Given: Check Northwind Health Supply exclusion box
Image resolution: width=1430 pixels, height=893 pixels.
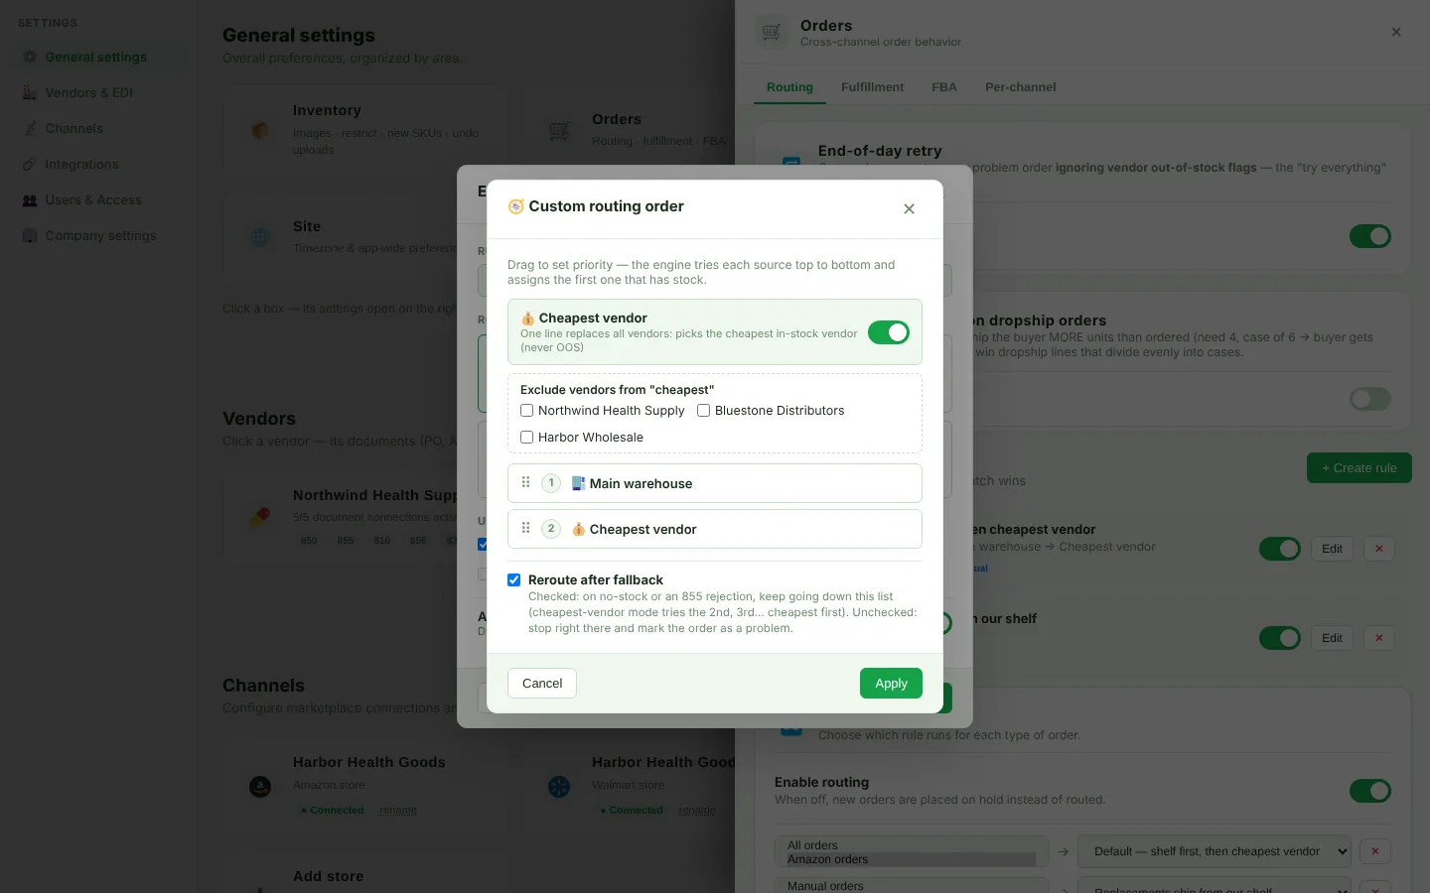Looking at the screenshot, I should (x=527, y=410).
